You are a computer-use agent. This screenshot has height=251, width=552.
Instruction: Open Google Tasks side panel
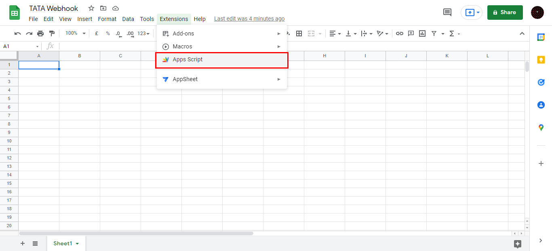tap(541, 82)
